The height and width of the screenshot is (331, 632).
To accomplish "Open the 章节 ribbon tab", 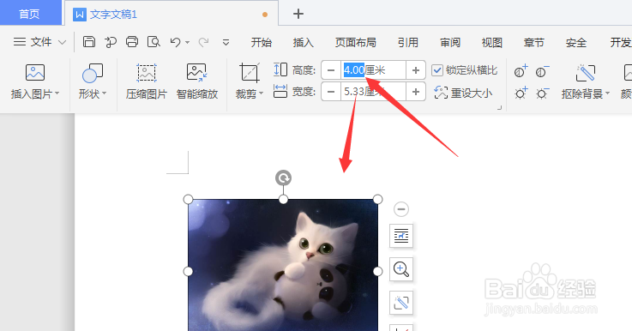I will point(533,42).
